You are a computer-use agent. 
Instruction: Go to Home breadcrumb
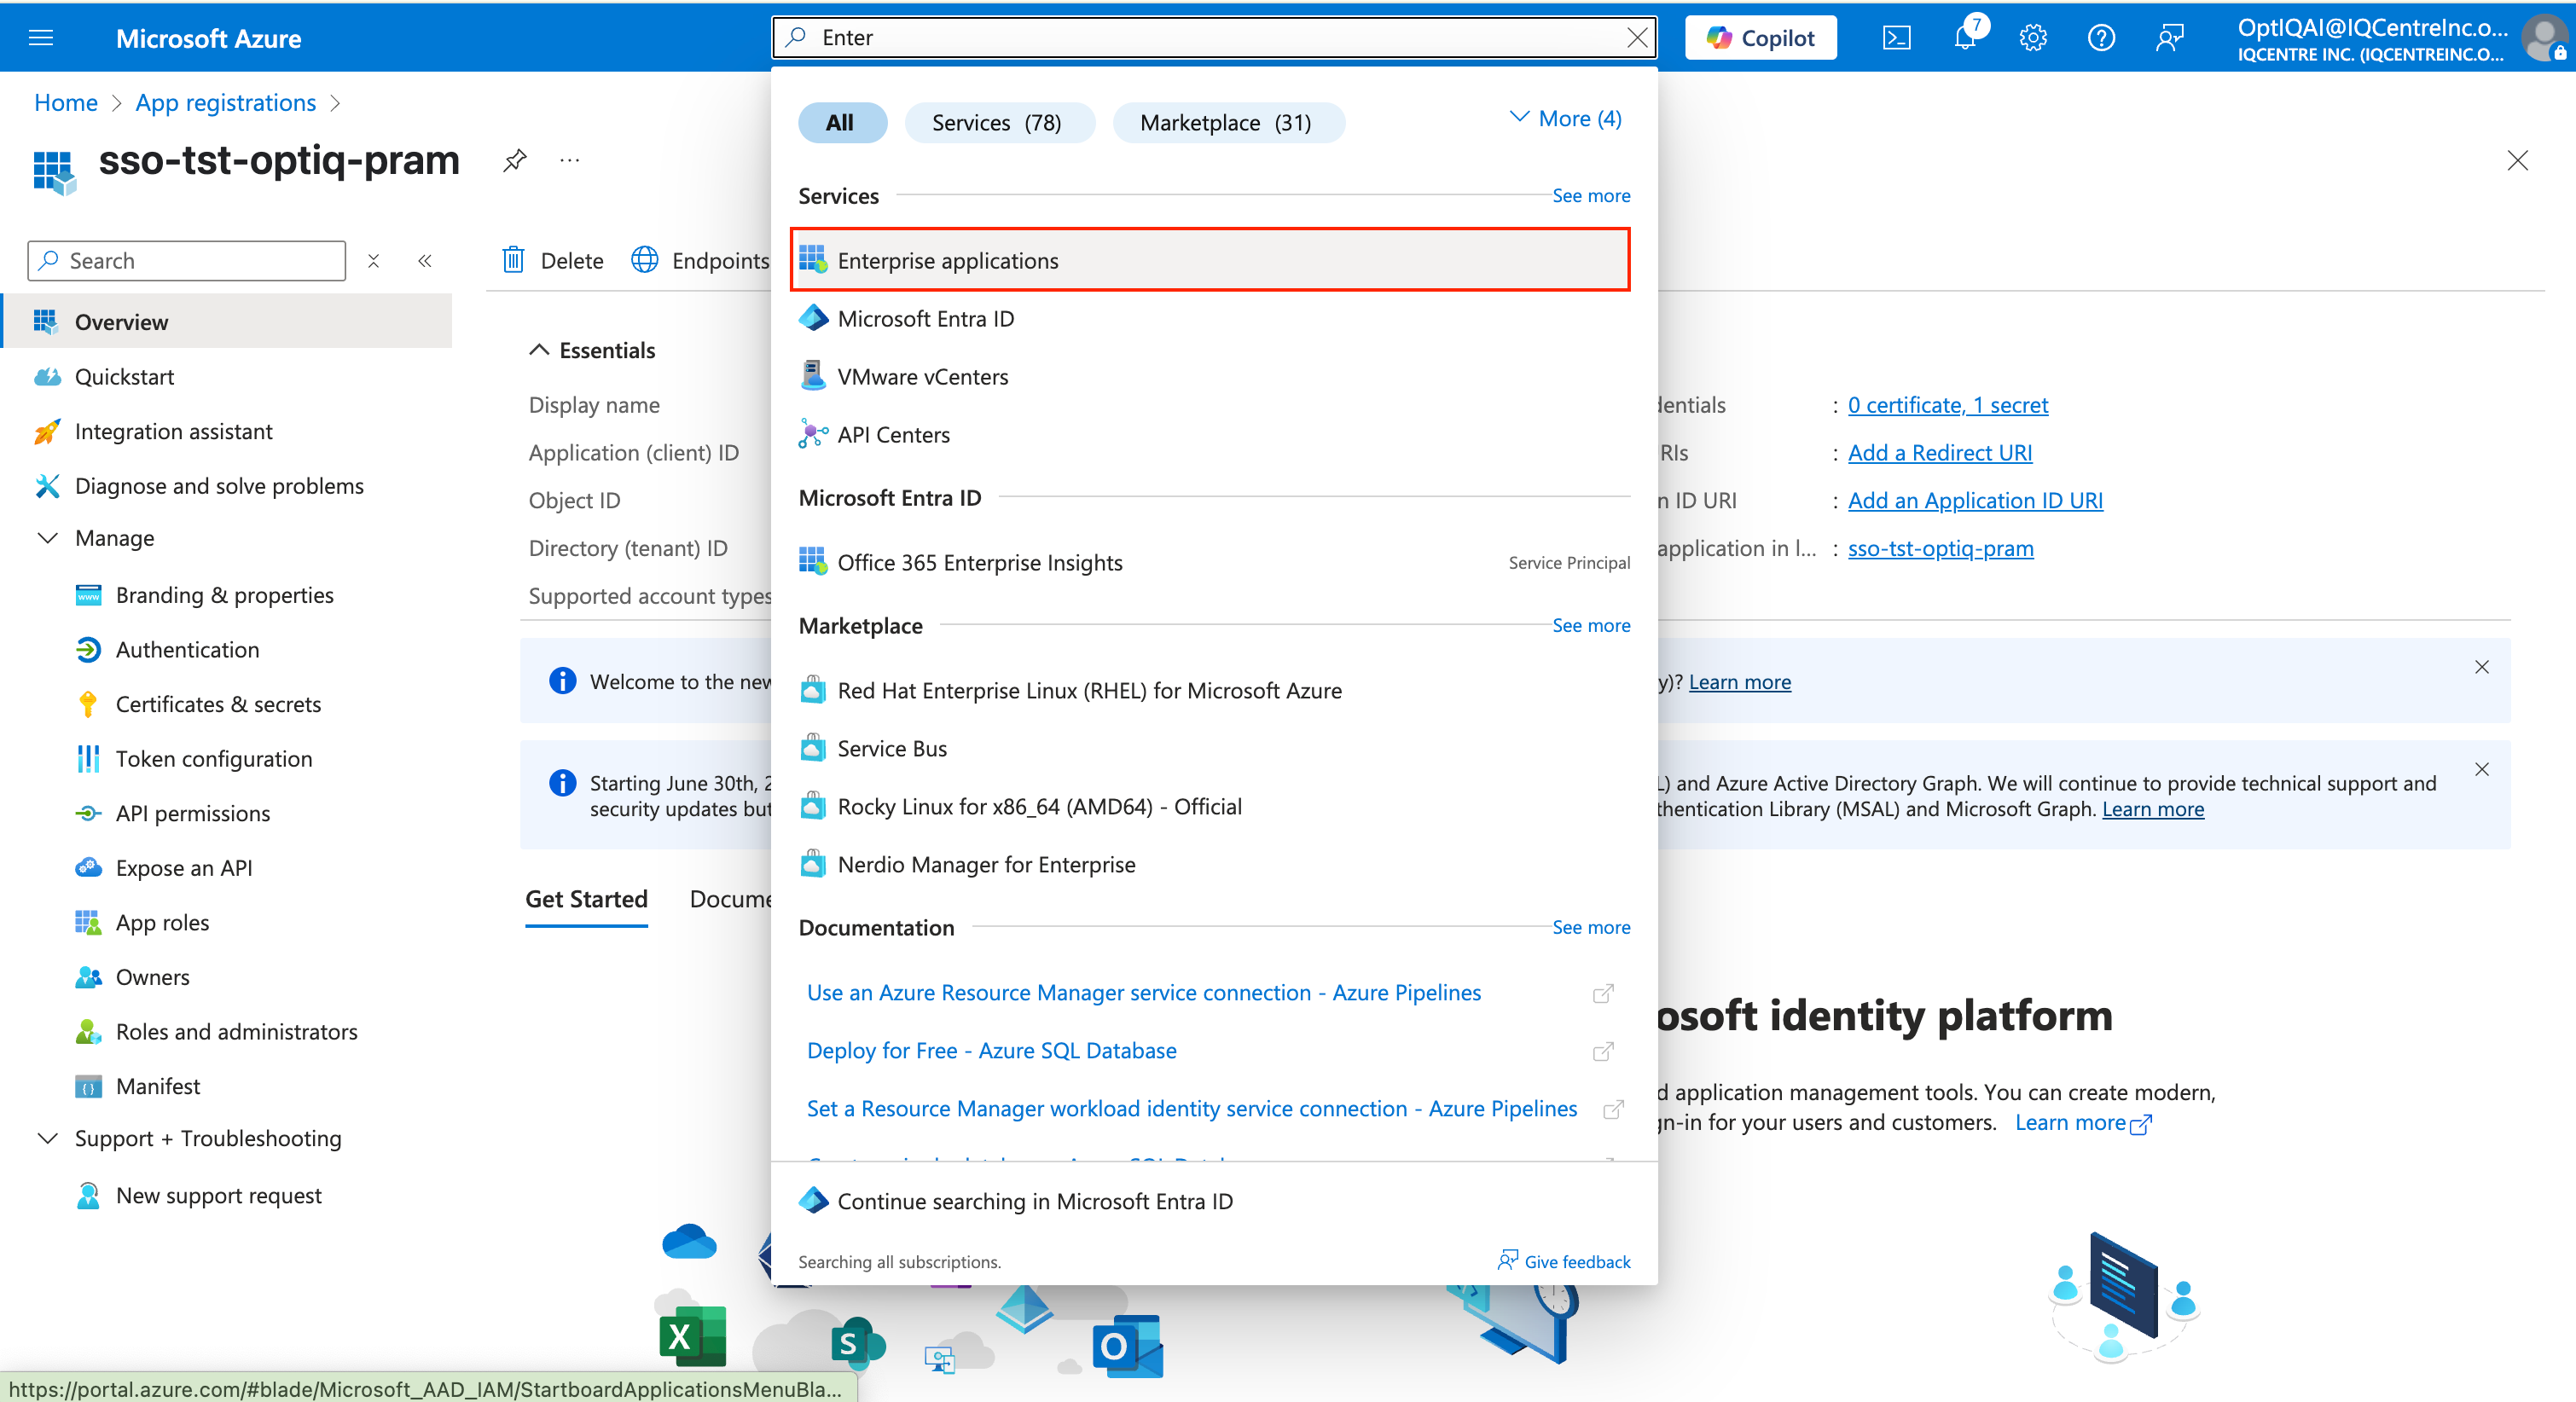click(66, 103)
